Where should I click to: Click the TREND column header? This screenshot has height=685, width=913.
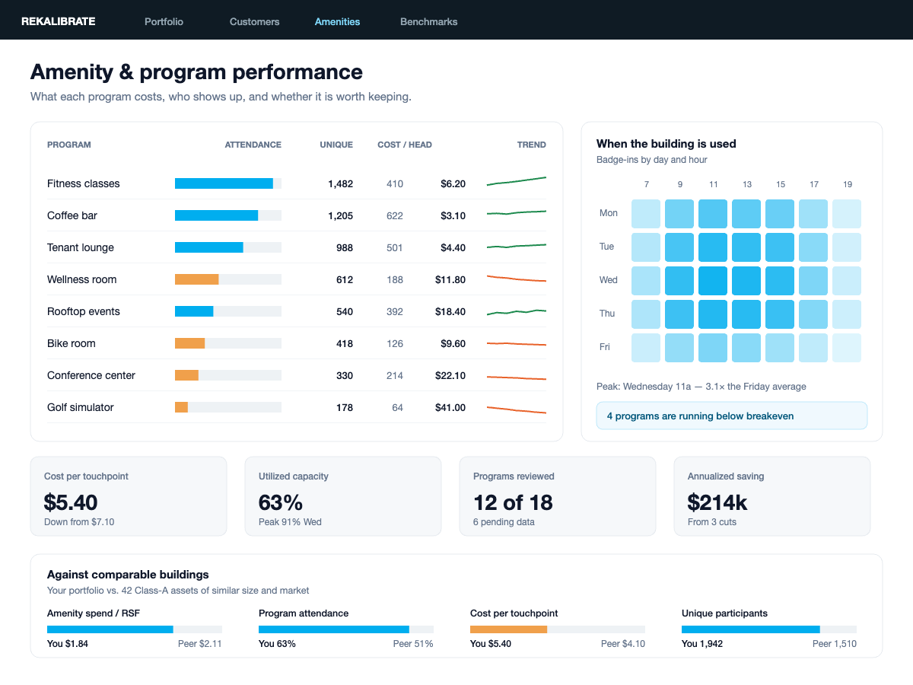[x=531, y=145]
